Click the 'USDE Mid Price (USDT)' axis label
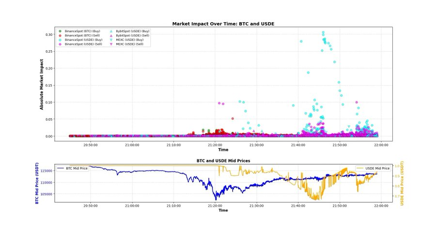Image resolution: width=436 pixels, height=227 pixels. pyautogui.click(x=402, y=183)
